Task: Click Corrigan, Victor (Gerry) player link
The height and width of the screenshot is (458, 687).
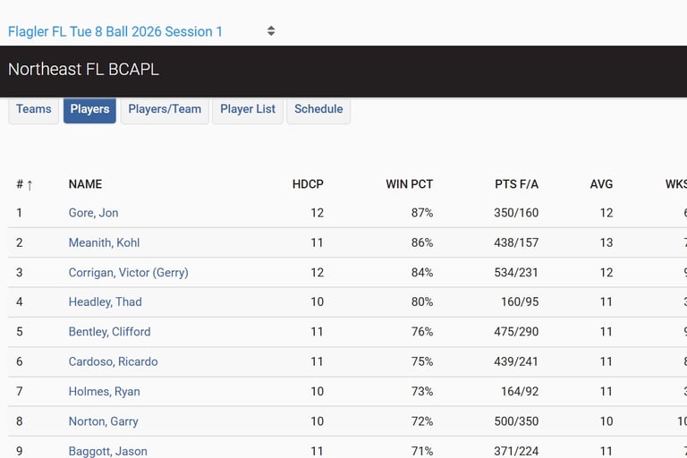Action: click(x=128, y=272)
